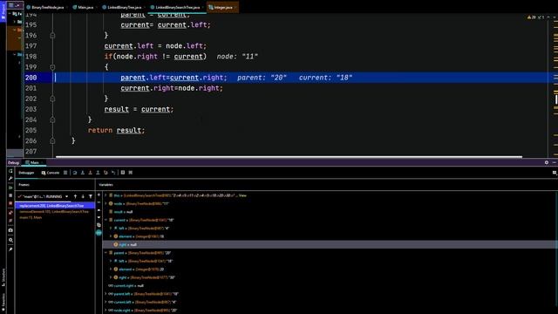Switch to the BinaryTreeNode.java tab
Viewport: 558px width, 314px height.
point(46,7)
